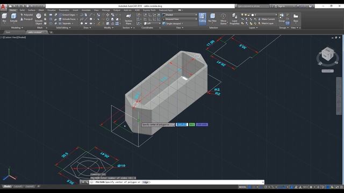Open the Section Plane tool
This screenshot has height=193, width=344.
click(128, 19)
